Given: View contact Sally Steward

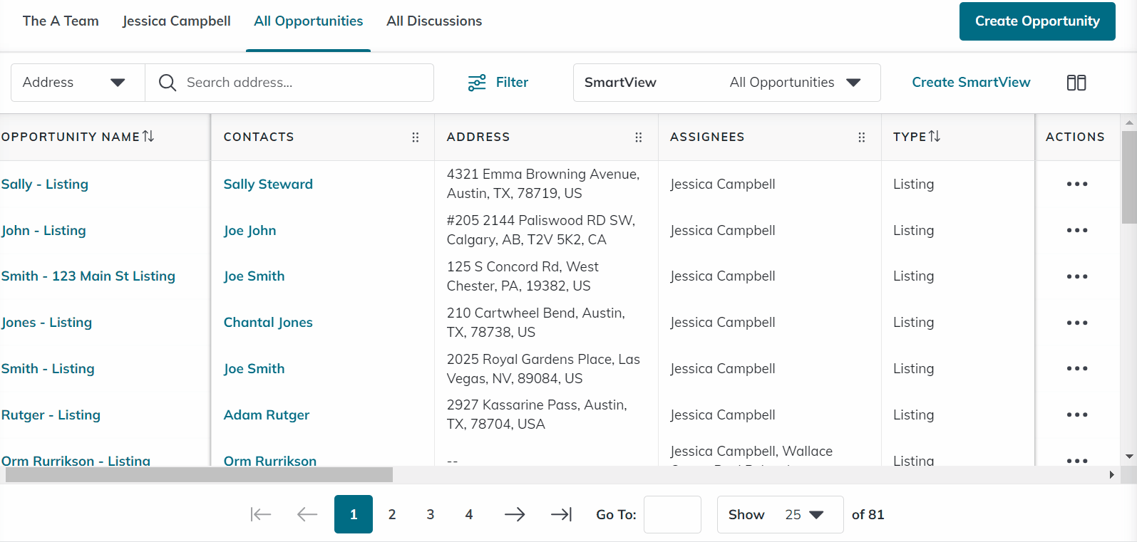Looking at the screenshot, I should (268, 184).
